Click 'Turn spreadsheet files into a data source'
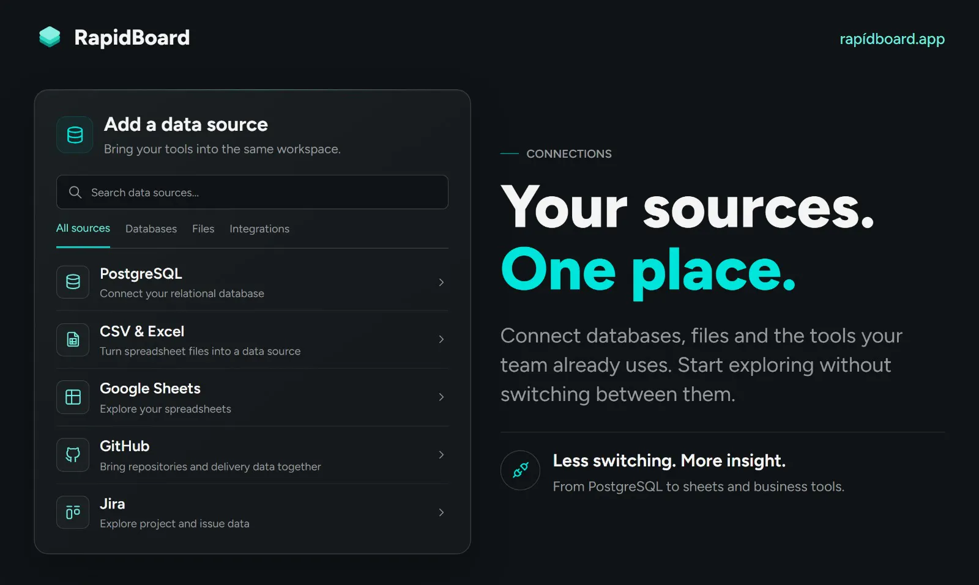Image resolution: width=979 pixels, height=585 pixels. (200, 351)
